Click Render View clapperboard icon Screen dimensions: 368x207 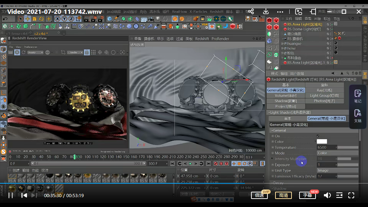click(86, 19)
